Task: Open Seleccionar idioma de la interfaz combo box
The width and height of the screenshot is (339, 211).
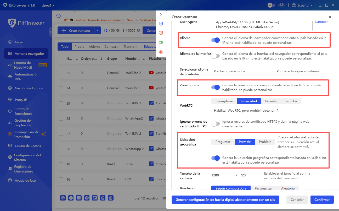Action: (x=244, y=71)
